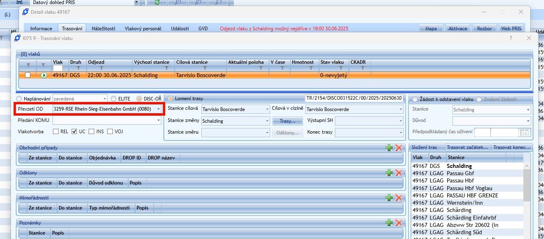Click the Trasy... button
The image size is (544, 239).
288,121
